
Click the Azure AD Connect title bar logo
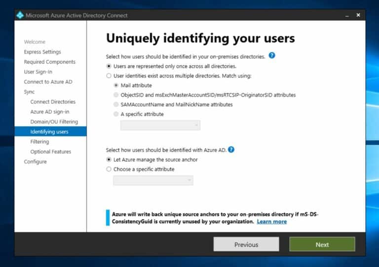(20, 15)
